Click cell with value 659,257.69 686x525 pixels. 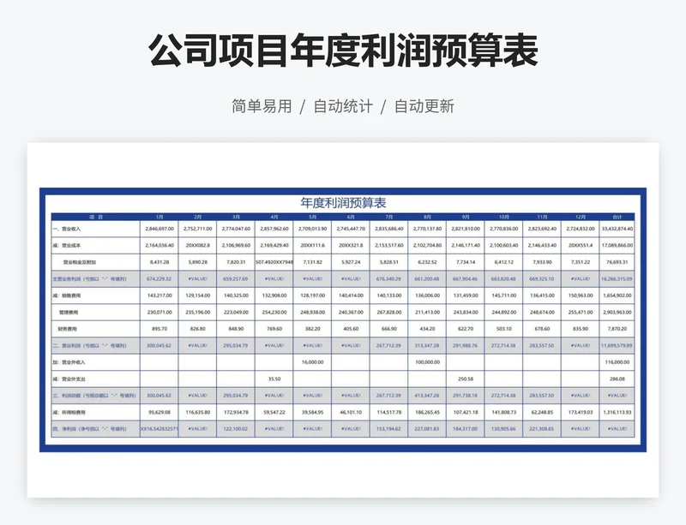pos(236,279)
